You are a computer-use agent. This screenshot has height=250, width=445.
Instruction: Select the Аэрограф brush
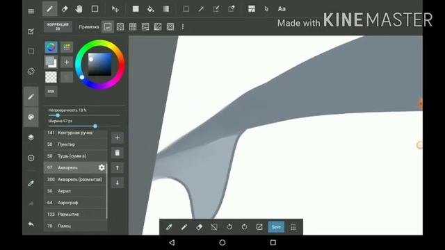[x=75, y=203]
